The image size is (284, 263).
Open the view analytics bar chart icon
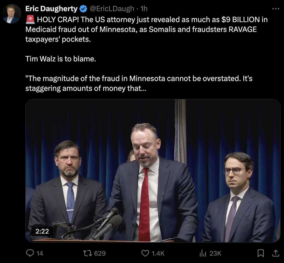203,253
